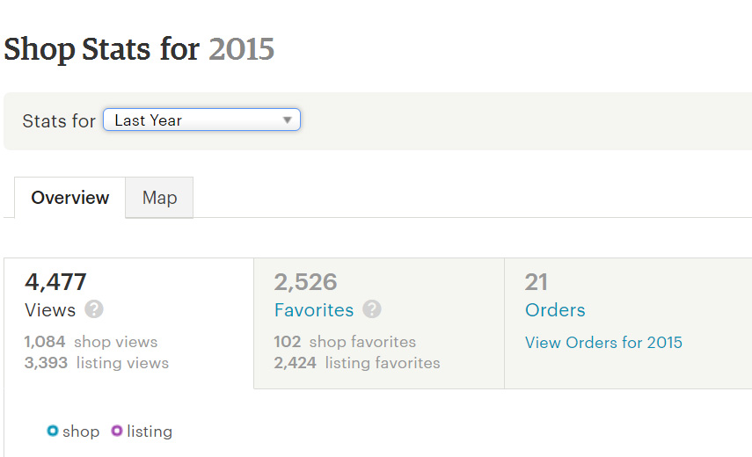752x457 pixels.
Task: Open the Map tab
Action: [x=159, y=198]
